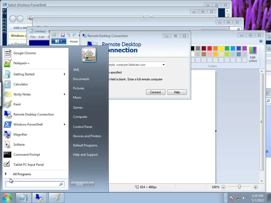Switch to Notepad on the taskbar
This screenshot has width=271, height=203.
(x=24, y=198)
